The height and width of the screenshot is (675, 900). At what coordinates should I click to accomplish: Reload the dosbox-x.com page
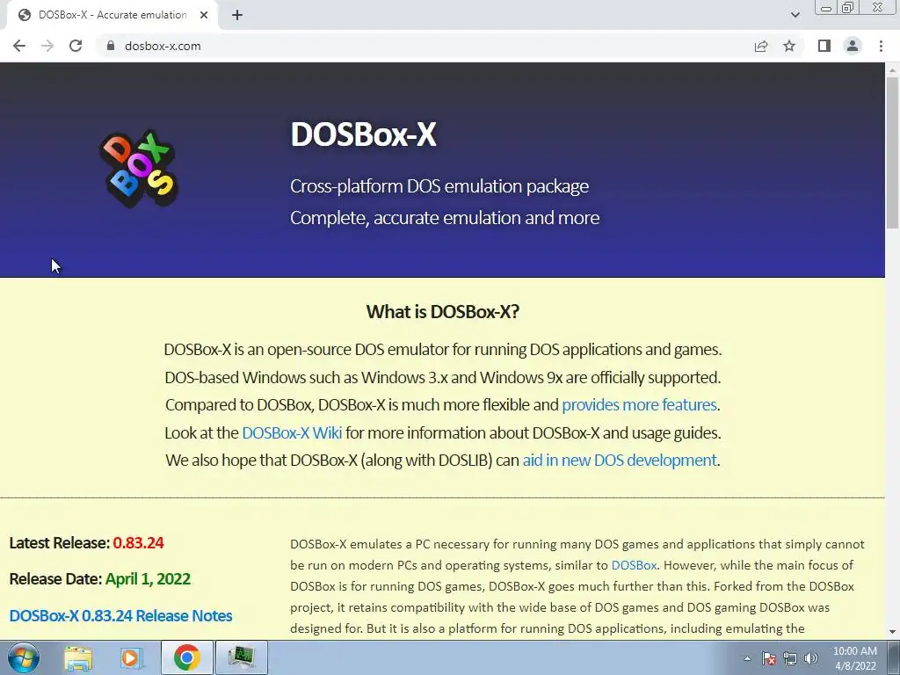pyautogui.click(x=76, y=46)
